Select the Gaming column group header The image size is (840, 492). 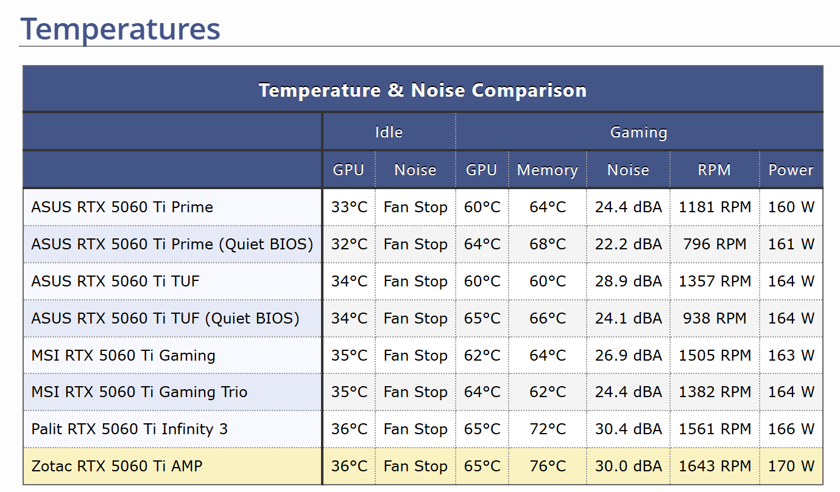pyautogui.click(x=638, y=132)
